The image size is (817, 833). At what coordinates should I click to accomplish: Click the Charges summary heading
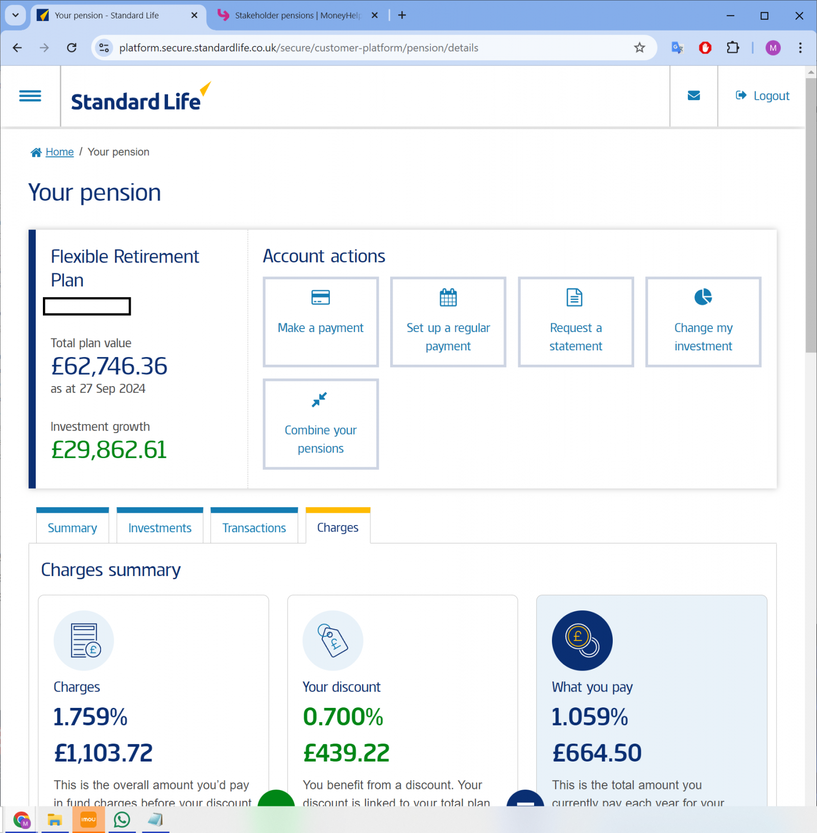click(x=111, y=570)
